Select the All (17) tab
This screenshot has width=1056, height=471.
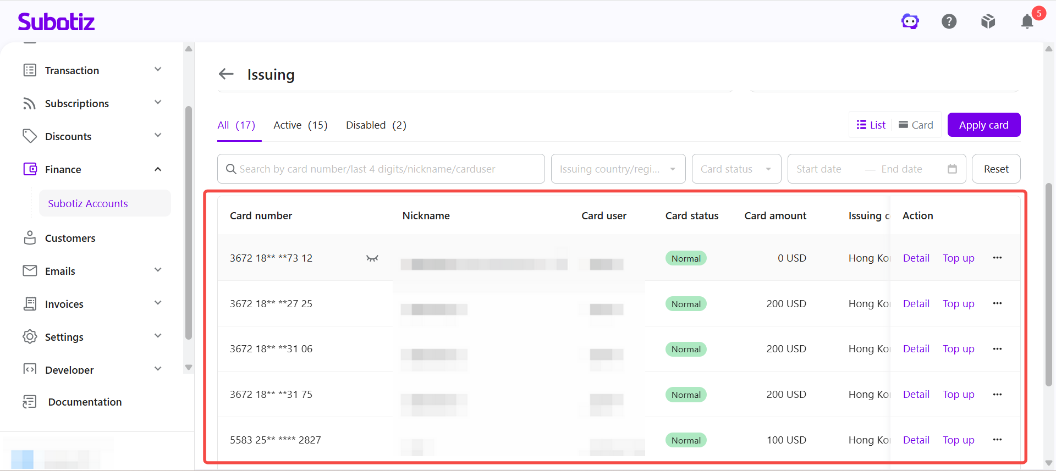(x=237, y=125)
